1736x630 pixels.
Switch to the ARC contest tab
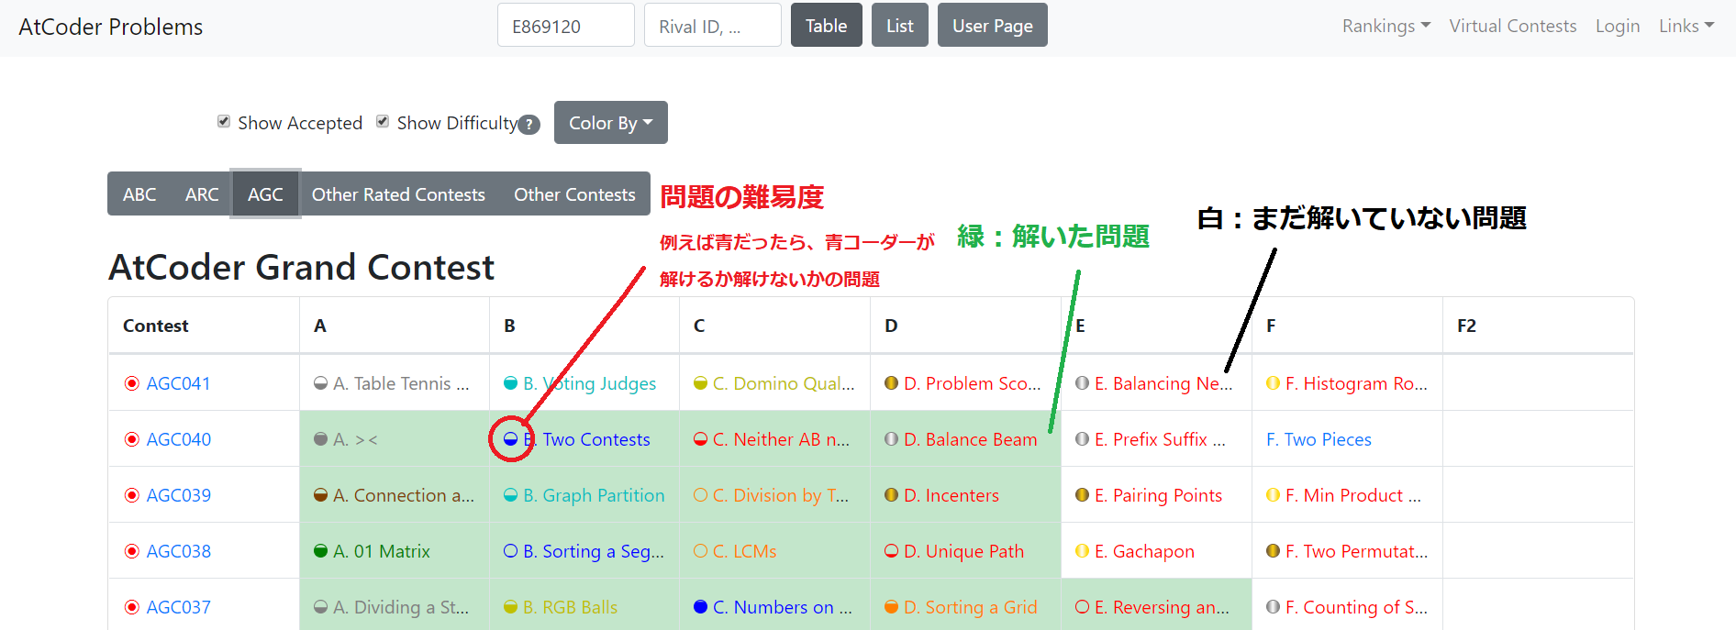[x=202, y=194]
